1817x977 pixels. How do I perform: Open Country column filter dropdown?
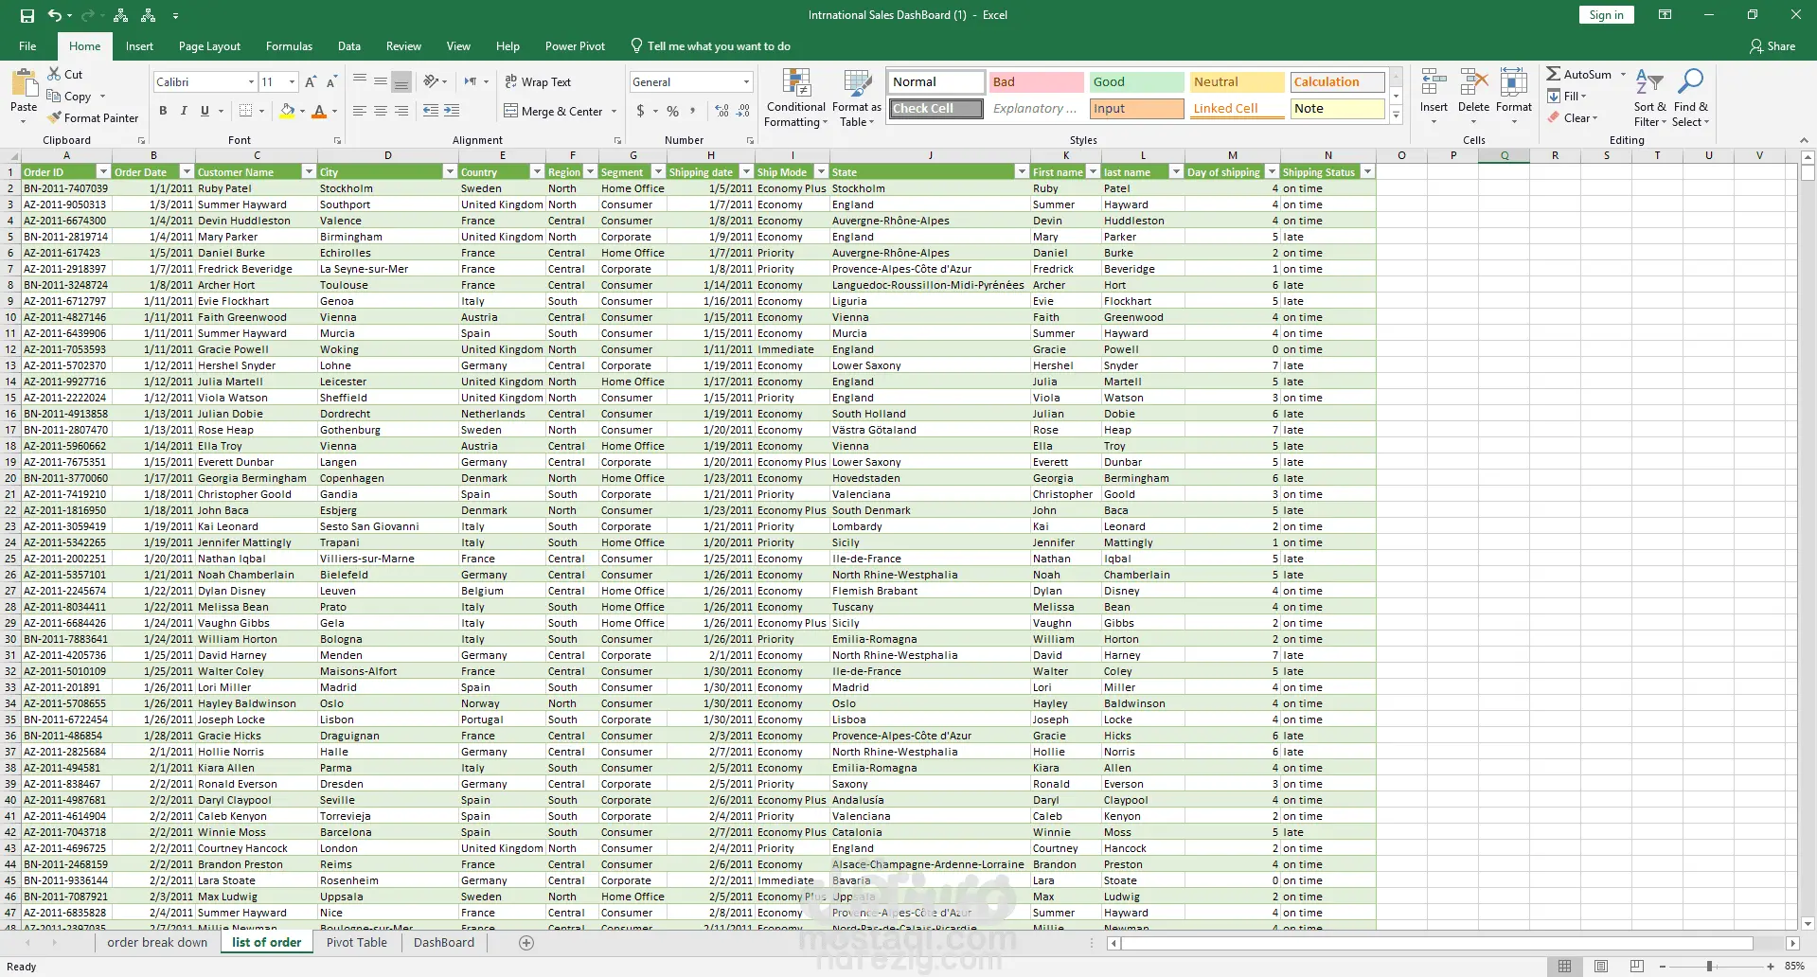[x=537, y=171]
